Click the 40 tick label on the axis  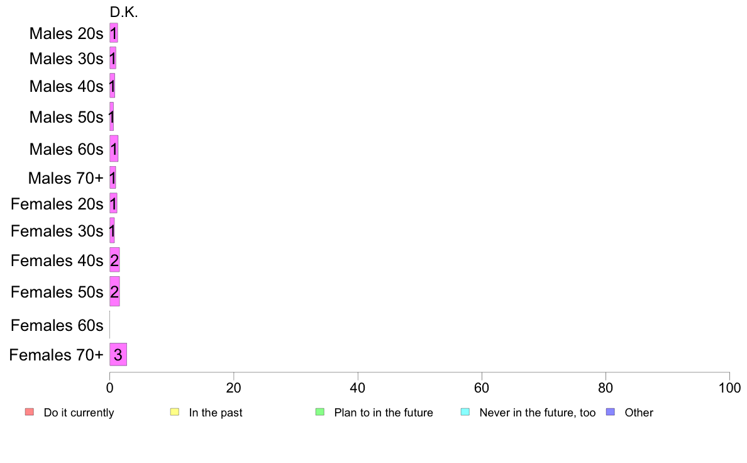[358, 388]
